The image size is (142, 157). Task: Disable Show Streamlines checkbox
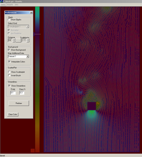(x=9, y=85)
